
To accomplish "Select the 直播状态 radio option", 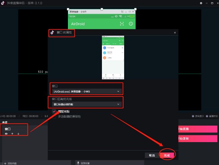I will (x=207, y=116).
